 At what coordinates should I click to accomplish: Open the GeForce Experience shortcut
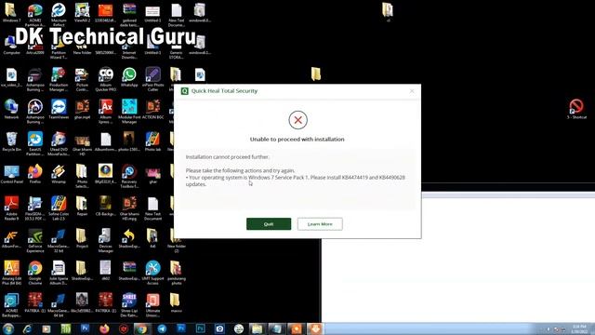pos(35,241)
